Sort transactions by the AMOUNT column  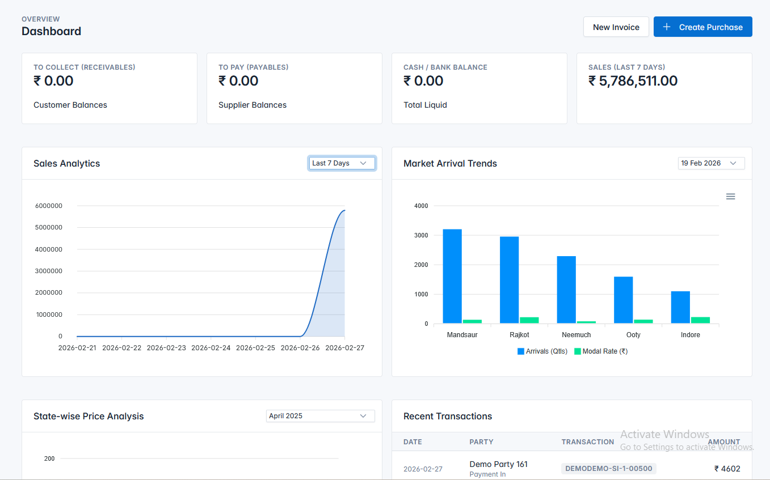tap(723, 442)
